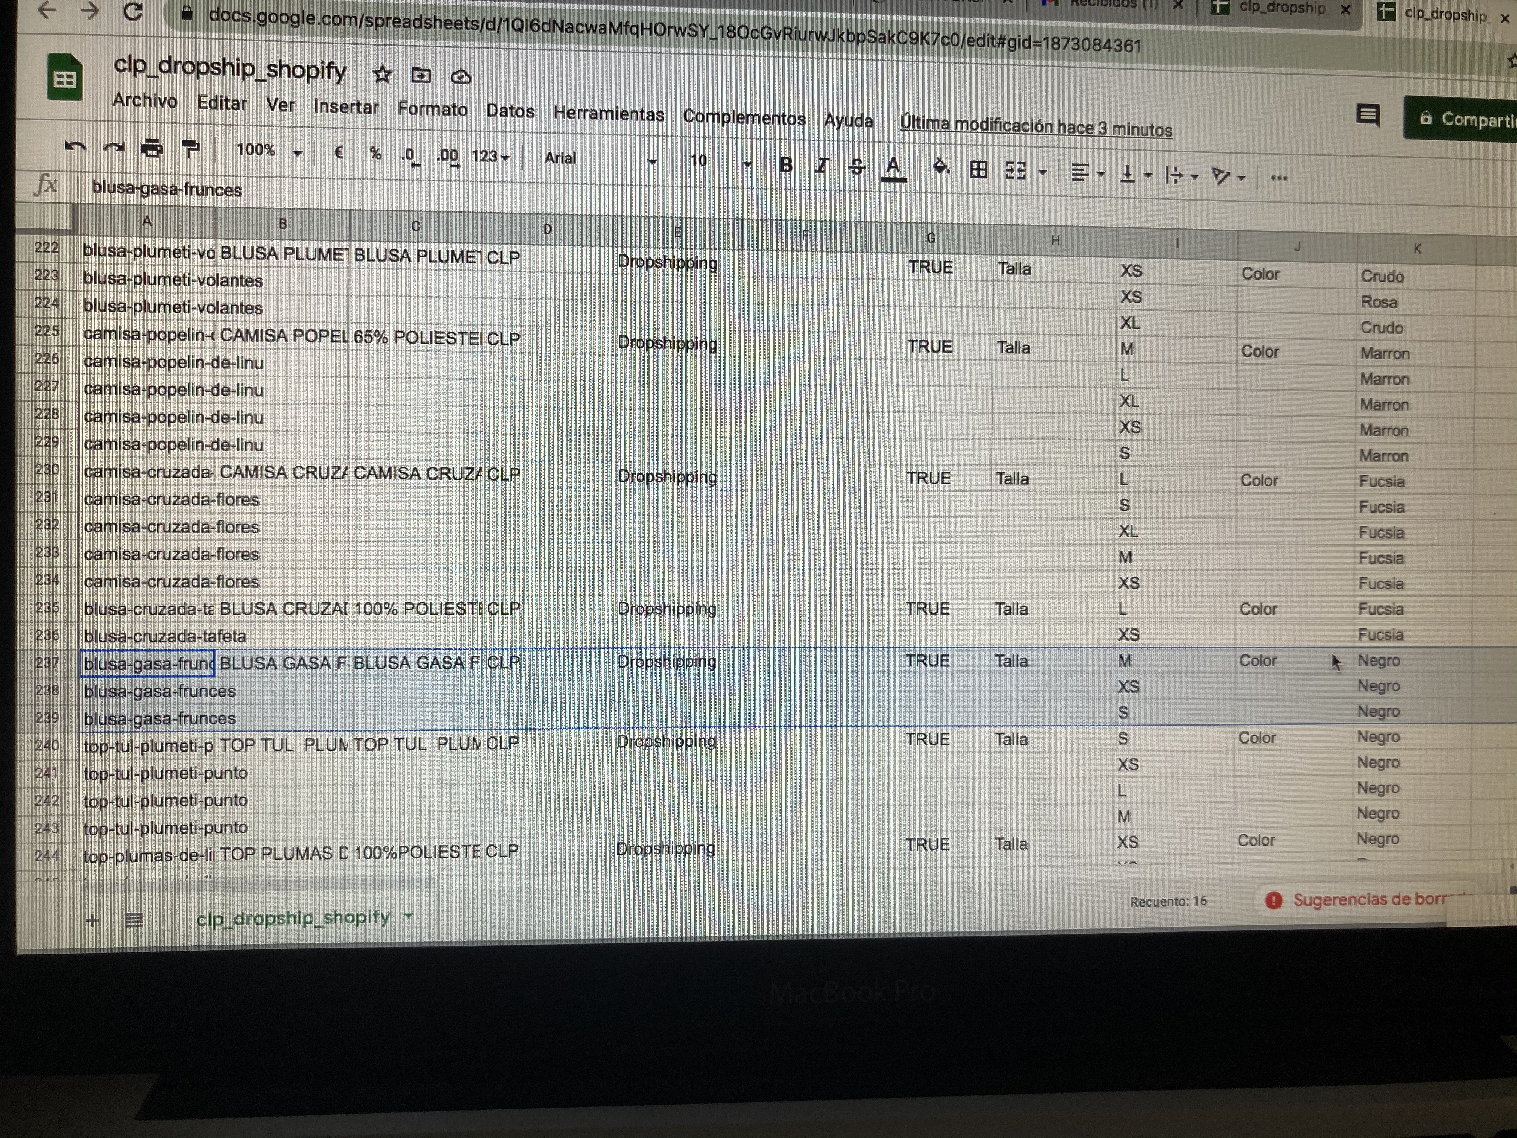Click the fill color bucket icon
Viewport: 1517px width, 1138px height.
pyautogui.click(x=940, y=167)
